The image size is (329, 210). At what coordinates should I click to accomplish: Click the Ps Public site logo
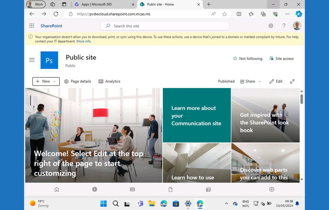pyautogui.click(x=49, y=60)
